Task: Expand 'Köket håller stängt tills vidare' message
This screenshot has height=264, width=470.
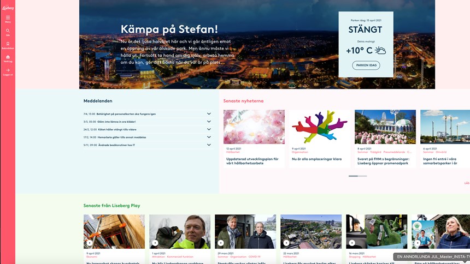Action: [209, 129]
